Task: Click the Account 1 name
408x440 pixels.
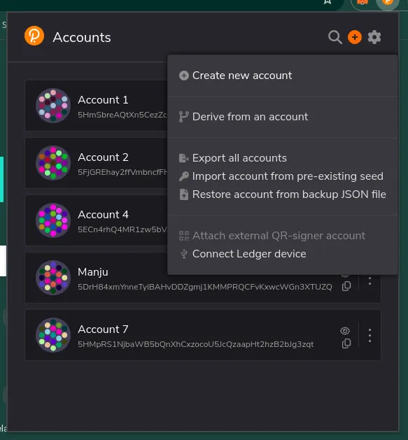Action: tap(103, 100)
